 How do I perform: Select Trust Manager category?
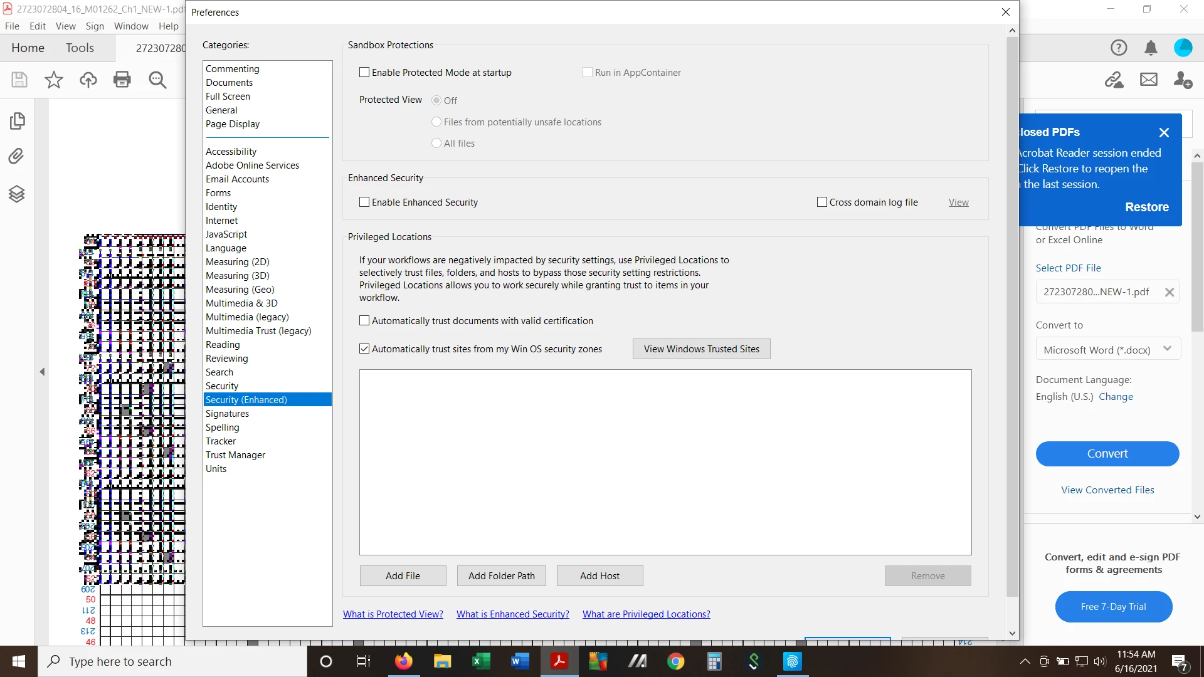click(x=235, y=455)
